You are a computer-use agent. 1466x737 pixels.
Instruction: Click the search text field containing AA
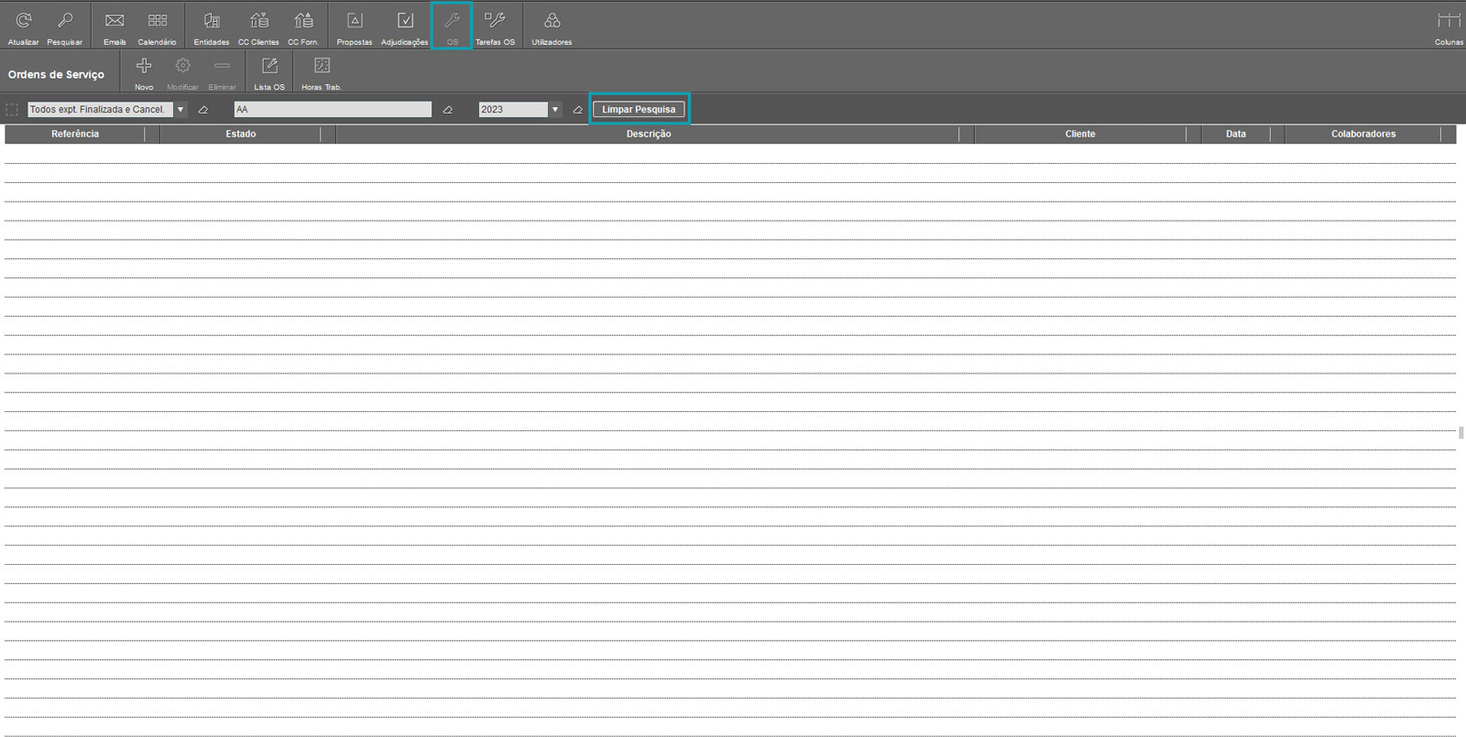(x=333, y=109)
